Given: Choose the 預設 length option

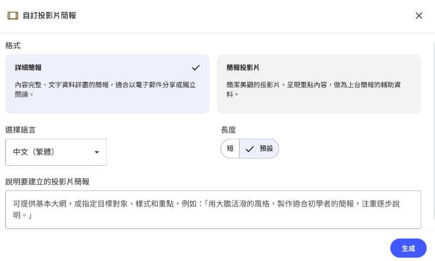Looking at the screenshot, I should [x=259, y=149].
